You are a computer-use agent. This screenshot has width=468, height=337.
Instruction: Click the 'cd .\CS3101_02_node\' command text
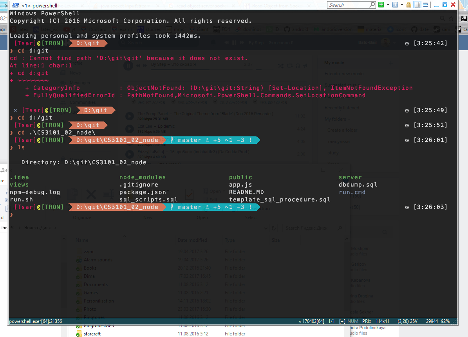56,133
